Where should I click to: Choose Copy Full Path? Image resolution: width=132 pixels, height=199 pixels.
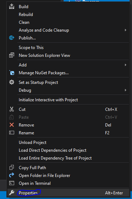point(68,168)
